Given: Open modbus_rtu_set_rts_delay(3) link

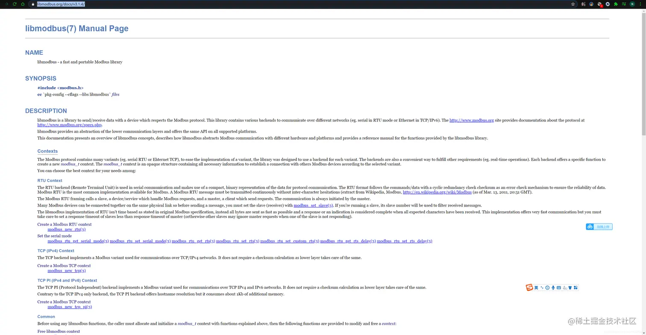Looking at the screenshot, I should click(405, 241).
